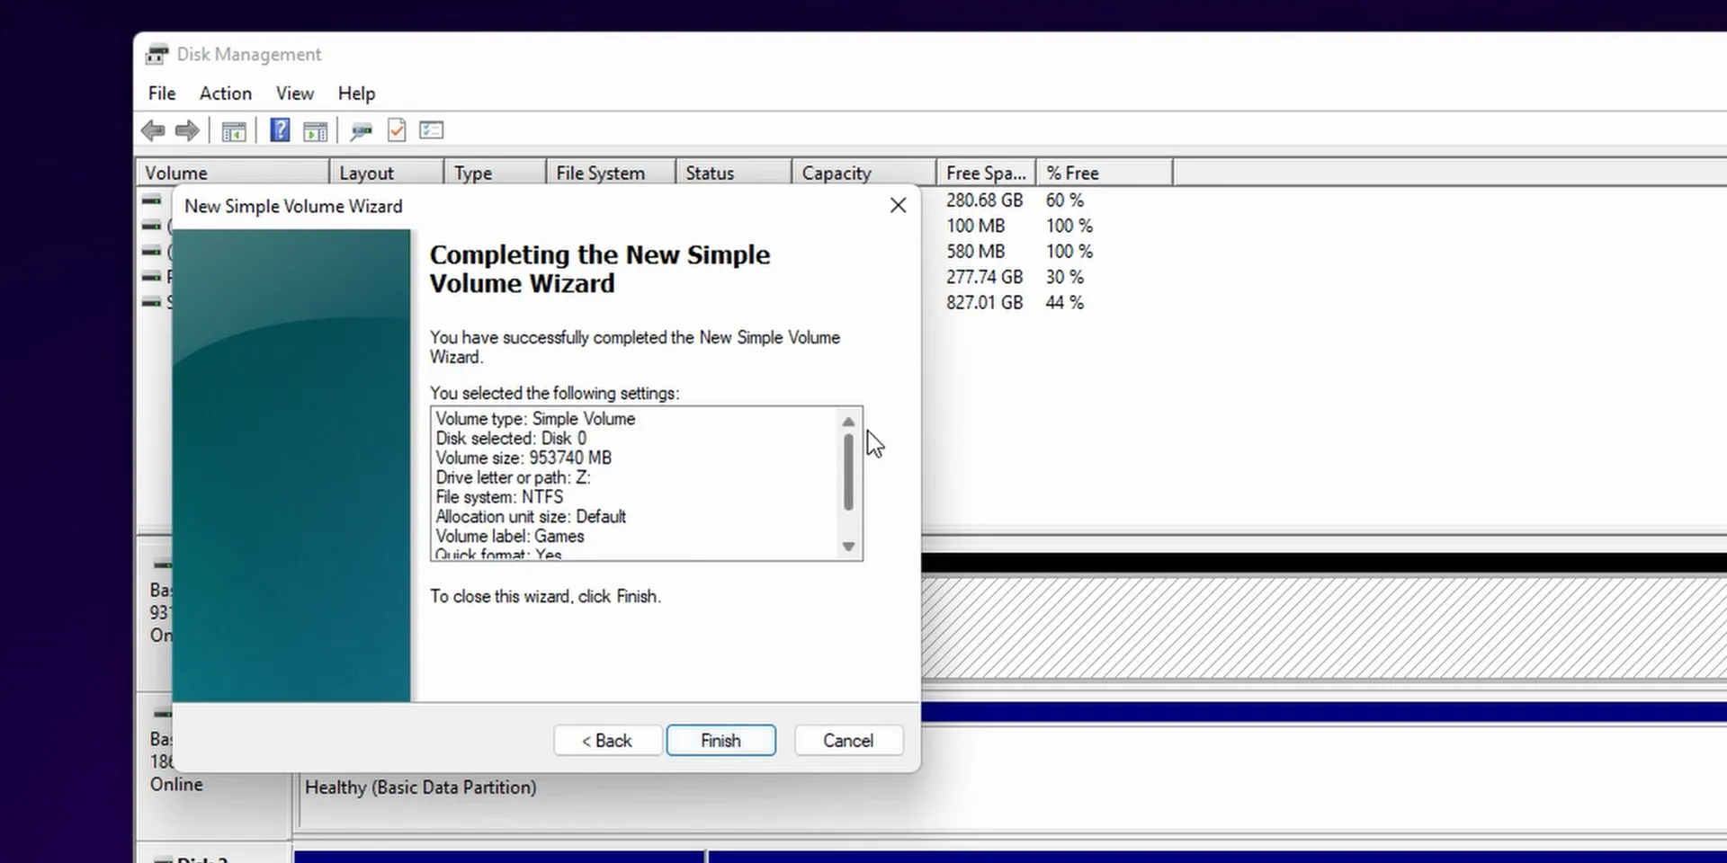
Task: Click Show/Hide Action Pane toolbar icon
Action: [x=315, y=131]
